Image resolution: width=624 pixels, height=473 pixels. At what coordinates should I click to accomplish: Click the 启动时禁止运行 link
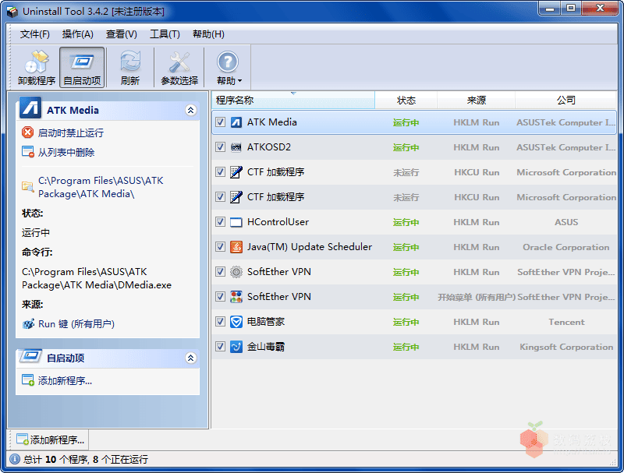[71, 132]
